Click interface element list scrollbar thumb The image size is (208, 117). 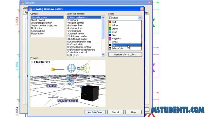(103, 29)
